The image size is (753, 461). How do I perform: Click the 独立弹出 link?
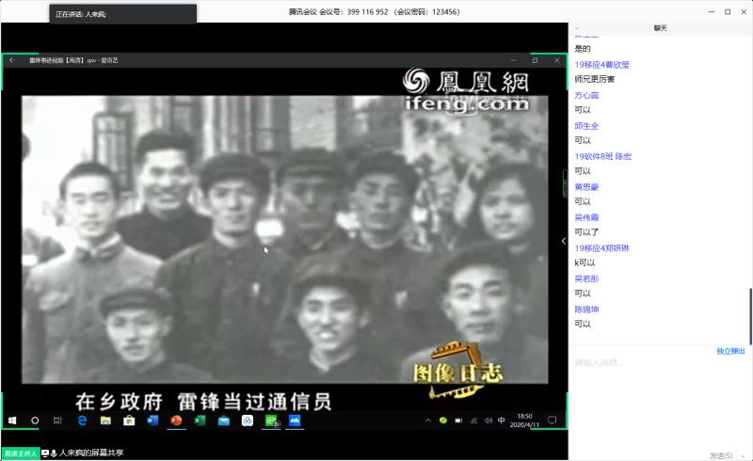coord(730,351)
